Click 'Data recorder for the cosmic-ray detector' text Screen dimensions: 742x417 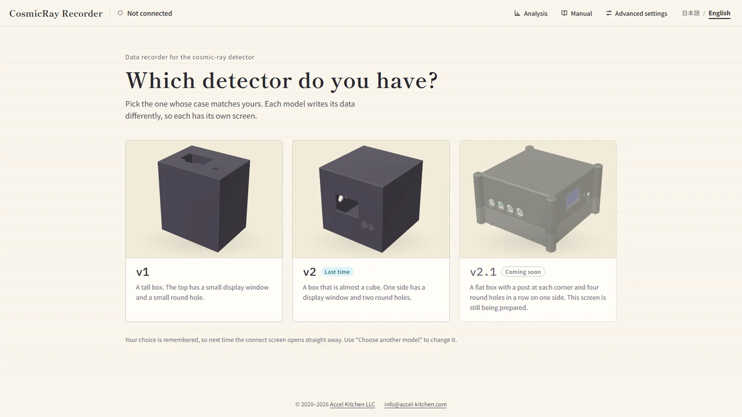pos(190,57)
